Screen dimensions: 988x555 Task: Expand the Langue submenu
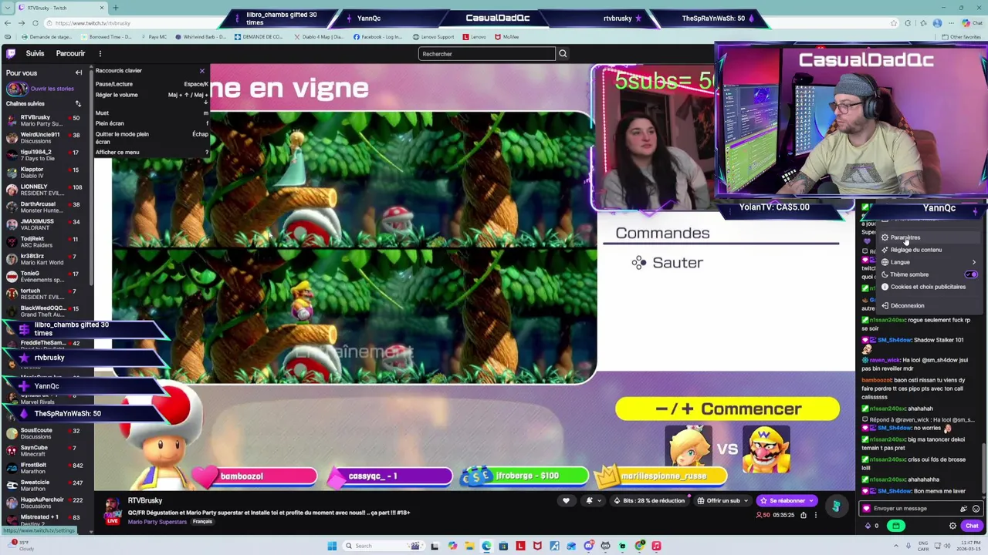coord(929,262)
